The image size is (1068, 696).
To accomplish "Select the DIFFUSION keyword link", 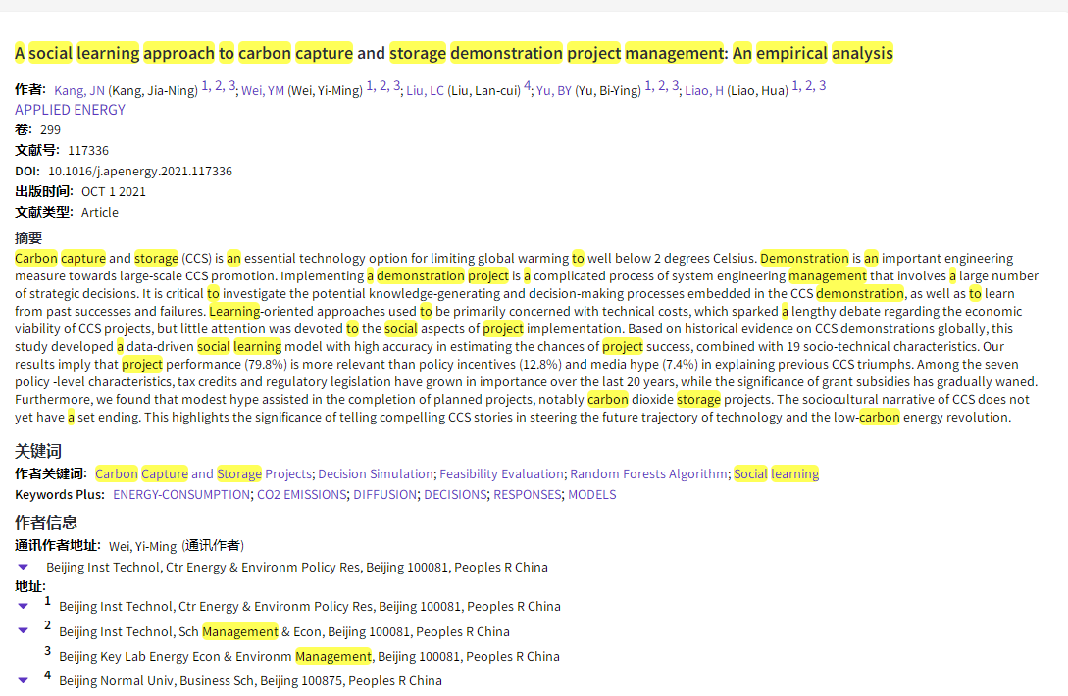I will (x=384, y=494).
